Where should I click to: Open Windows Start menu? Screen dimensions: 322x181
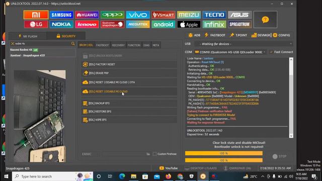6,176
